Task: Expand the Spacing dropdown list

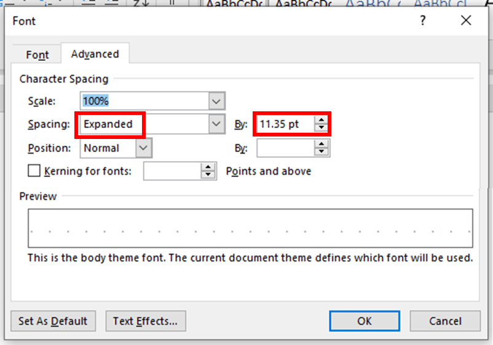Action: tap(216, 124)
